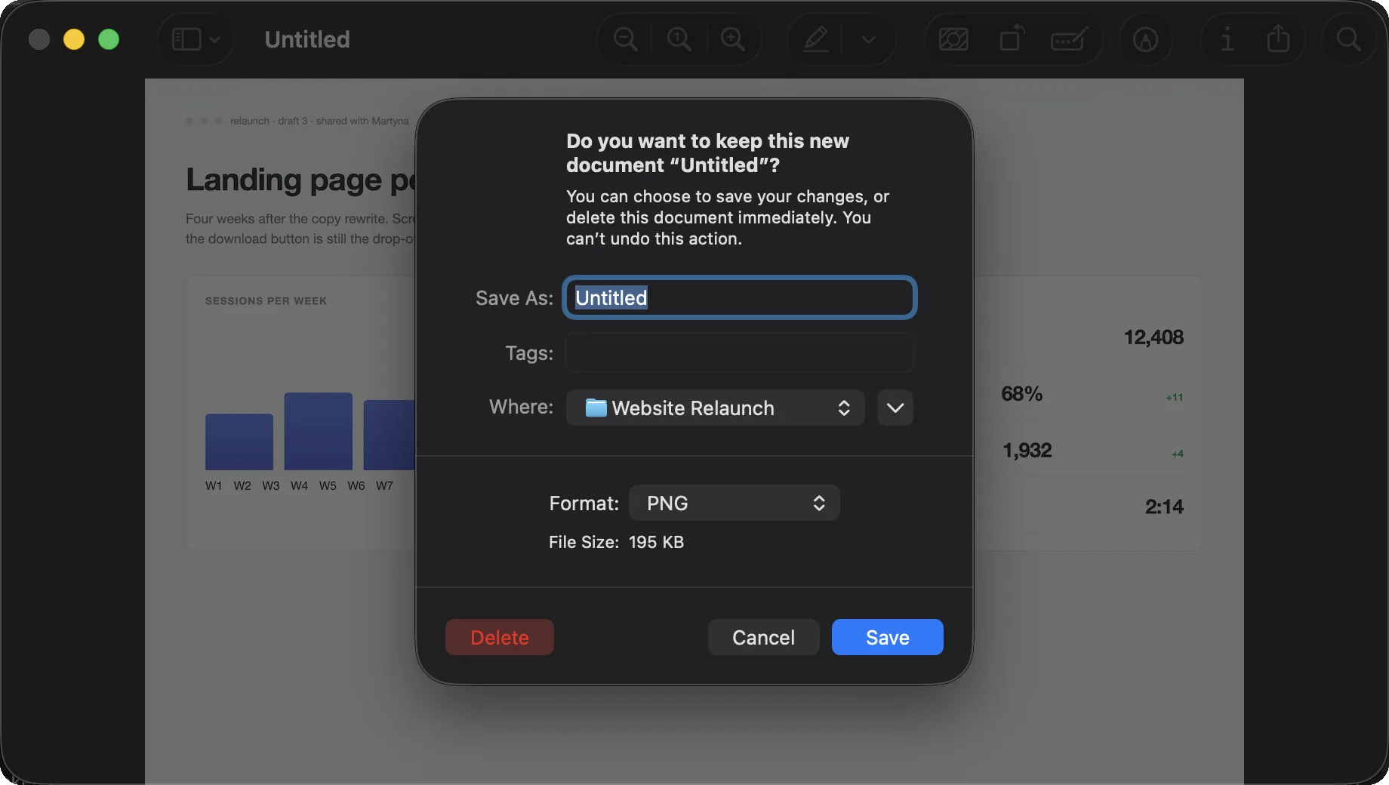Open the Format PNG popup menu

tap(735, 503)
